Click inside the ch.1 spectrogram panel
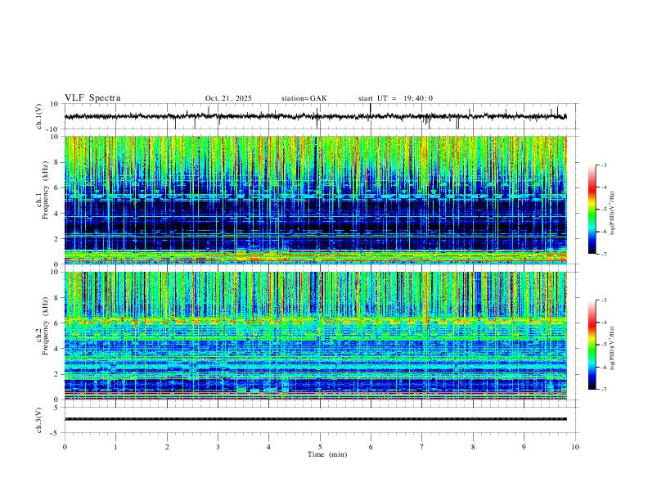The height and width of the screenshot is (501, 648). click(315, 200)
